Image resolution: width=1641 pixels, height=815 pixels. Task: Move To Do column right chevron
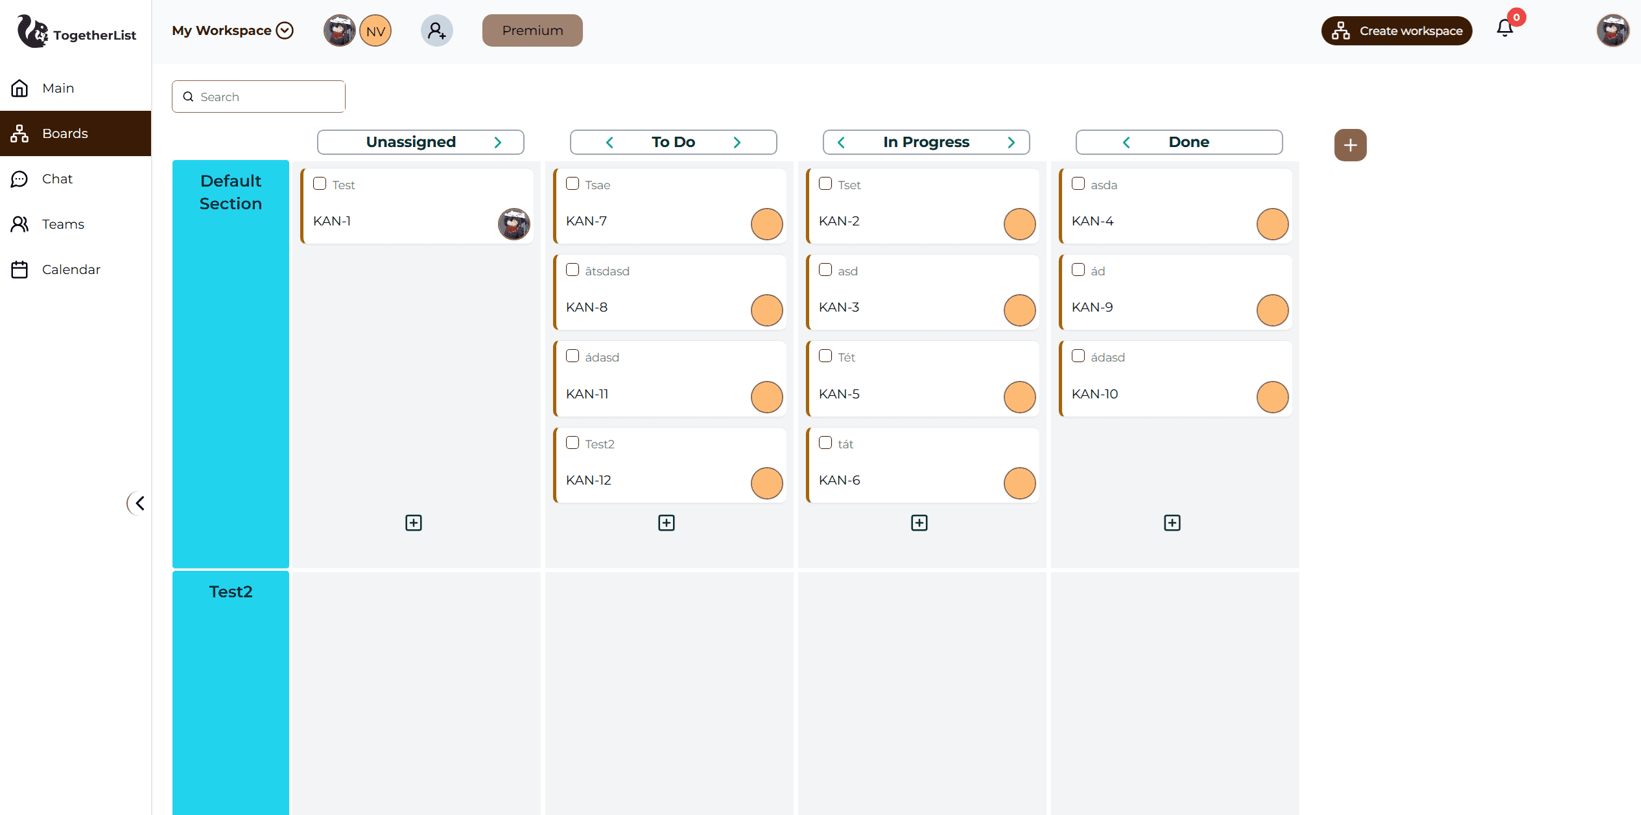[737, 143]
